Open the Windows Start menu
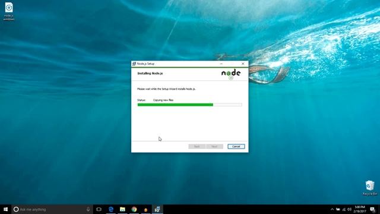This screenshot has width=380, height=214. [5, 209]
